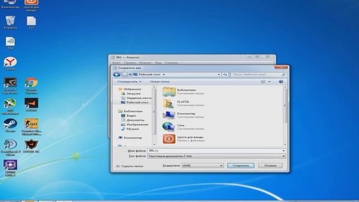359x202 pixels.
Task: Open the Правка menu in Notepad
Action: tap(130, 62)
